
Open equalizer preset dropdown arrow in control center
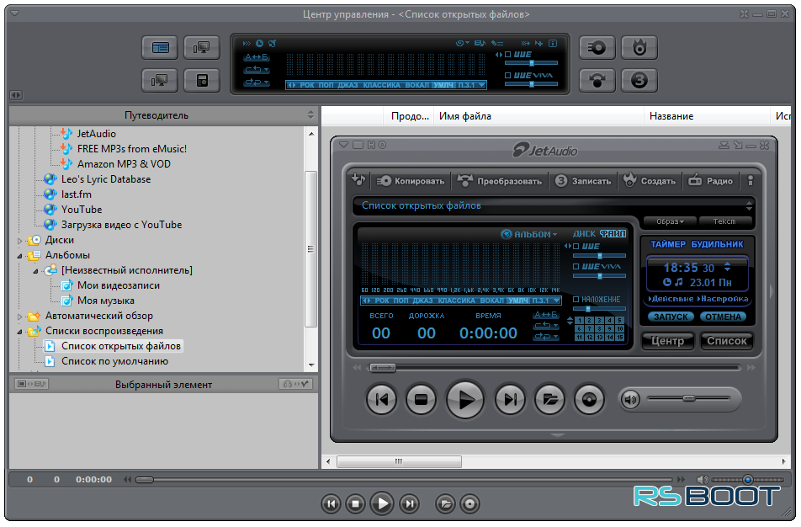(481, 85)
